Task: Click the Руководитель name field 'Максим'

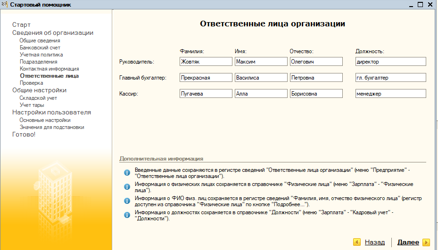Action: coord(261,62)
